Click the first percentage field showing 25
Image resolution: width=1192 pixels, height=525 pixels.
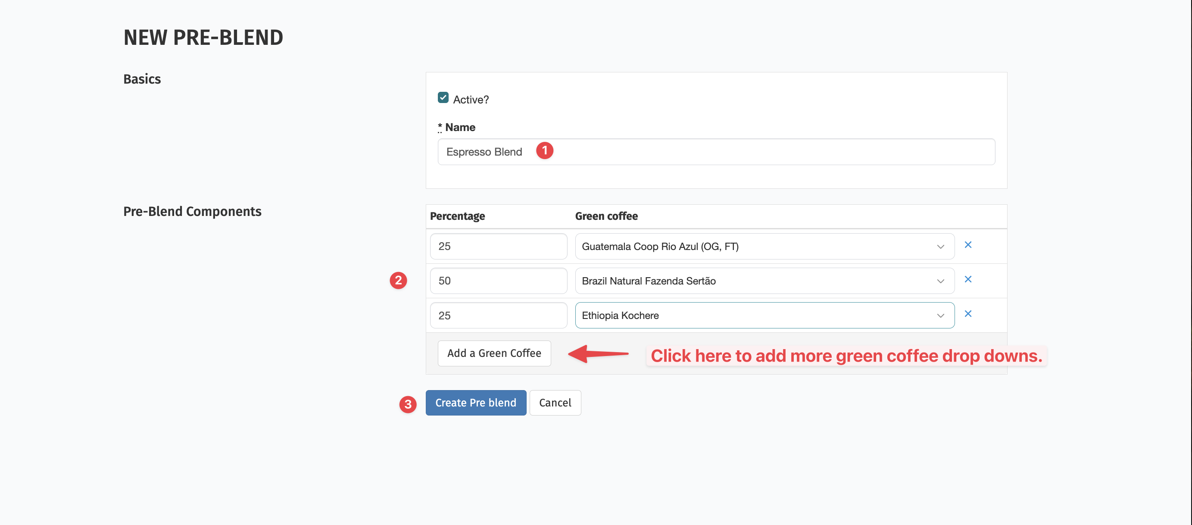point(498,246)
